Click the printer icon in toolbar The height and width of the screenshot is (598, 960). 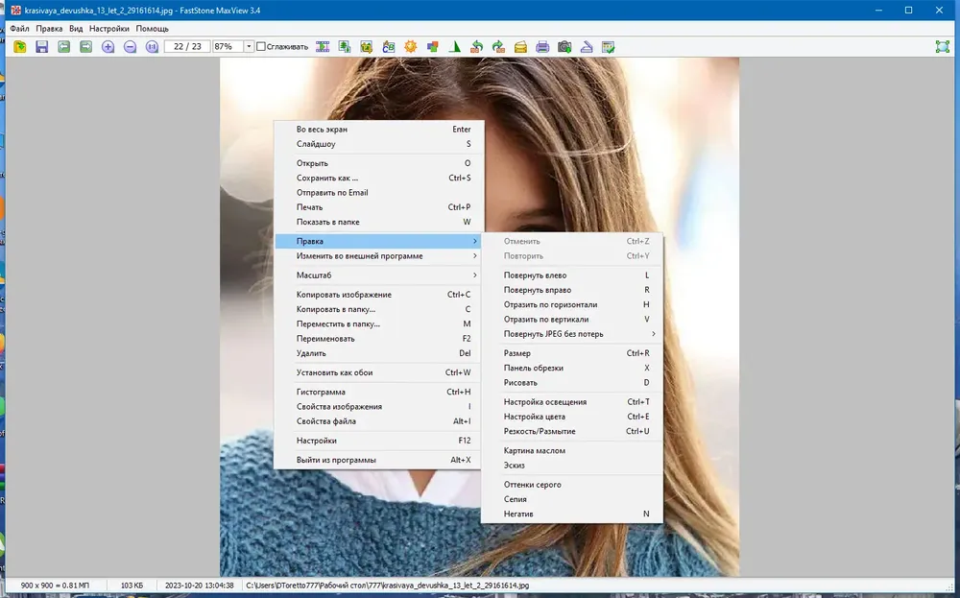(542, 47)
